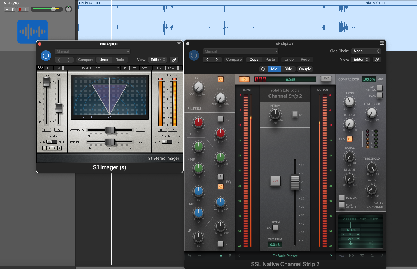Open SSL Manual preset dropdown
Screen dimensions: 417x269
241,51
